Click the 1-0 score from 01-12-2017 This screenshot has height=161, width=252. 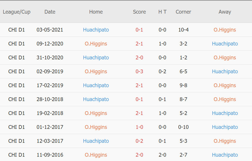(x=139, y=127)
